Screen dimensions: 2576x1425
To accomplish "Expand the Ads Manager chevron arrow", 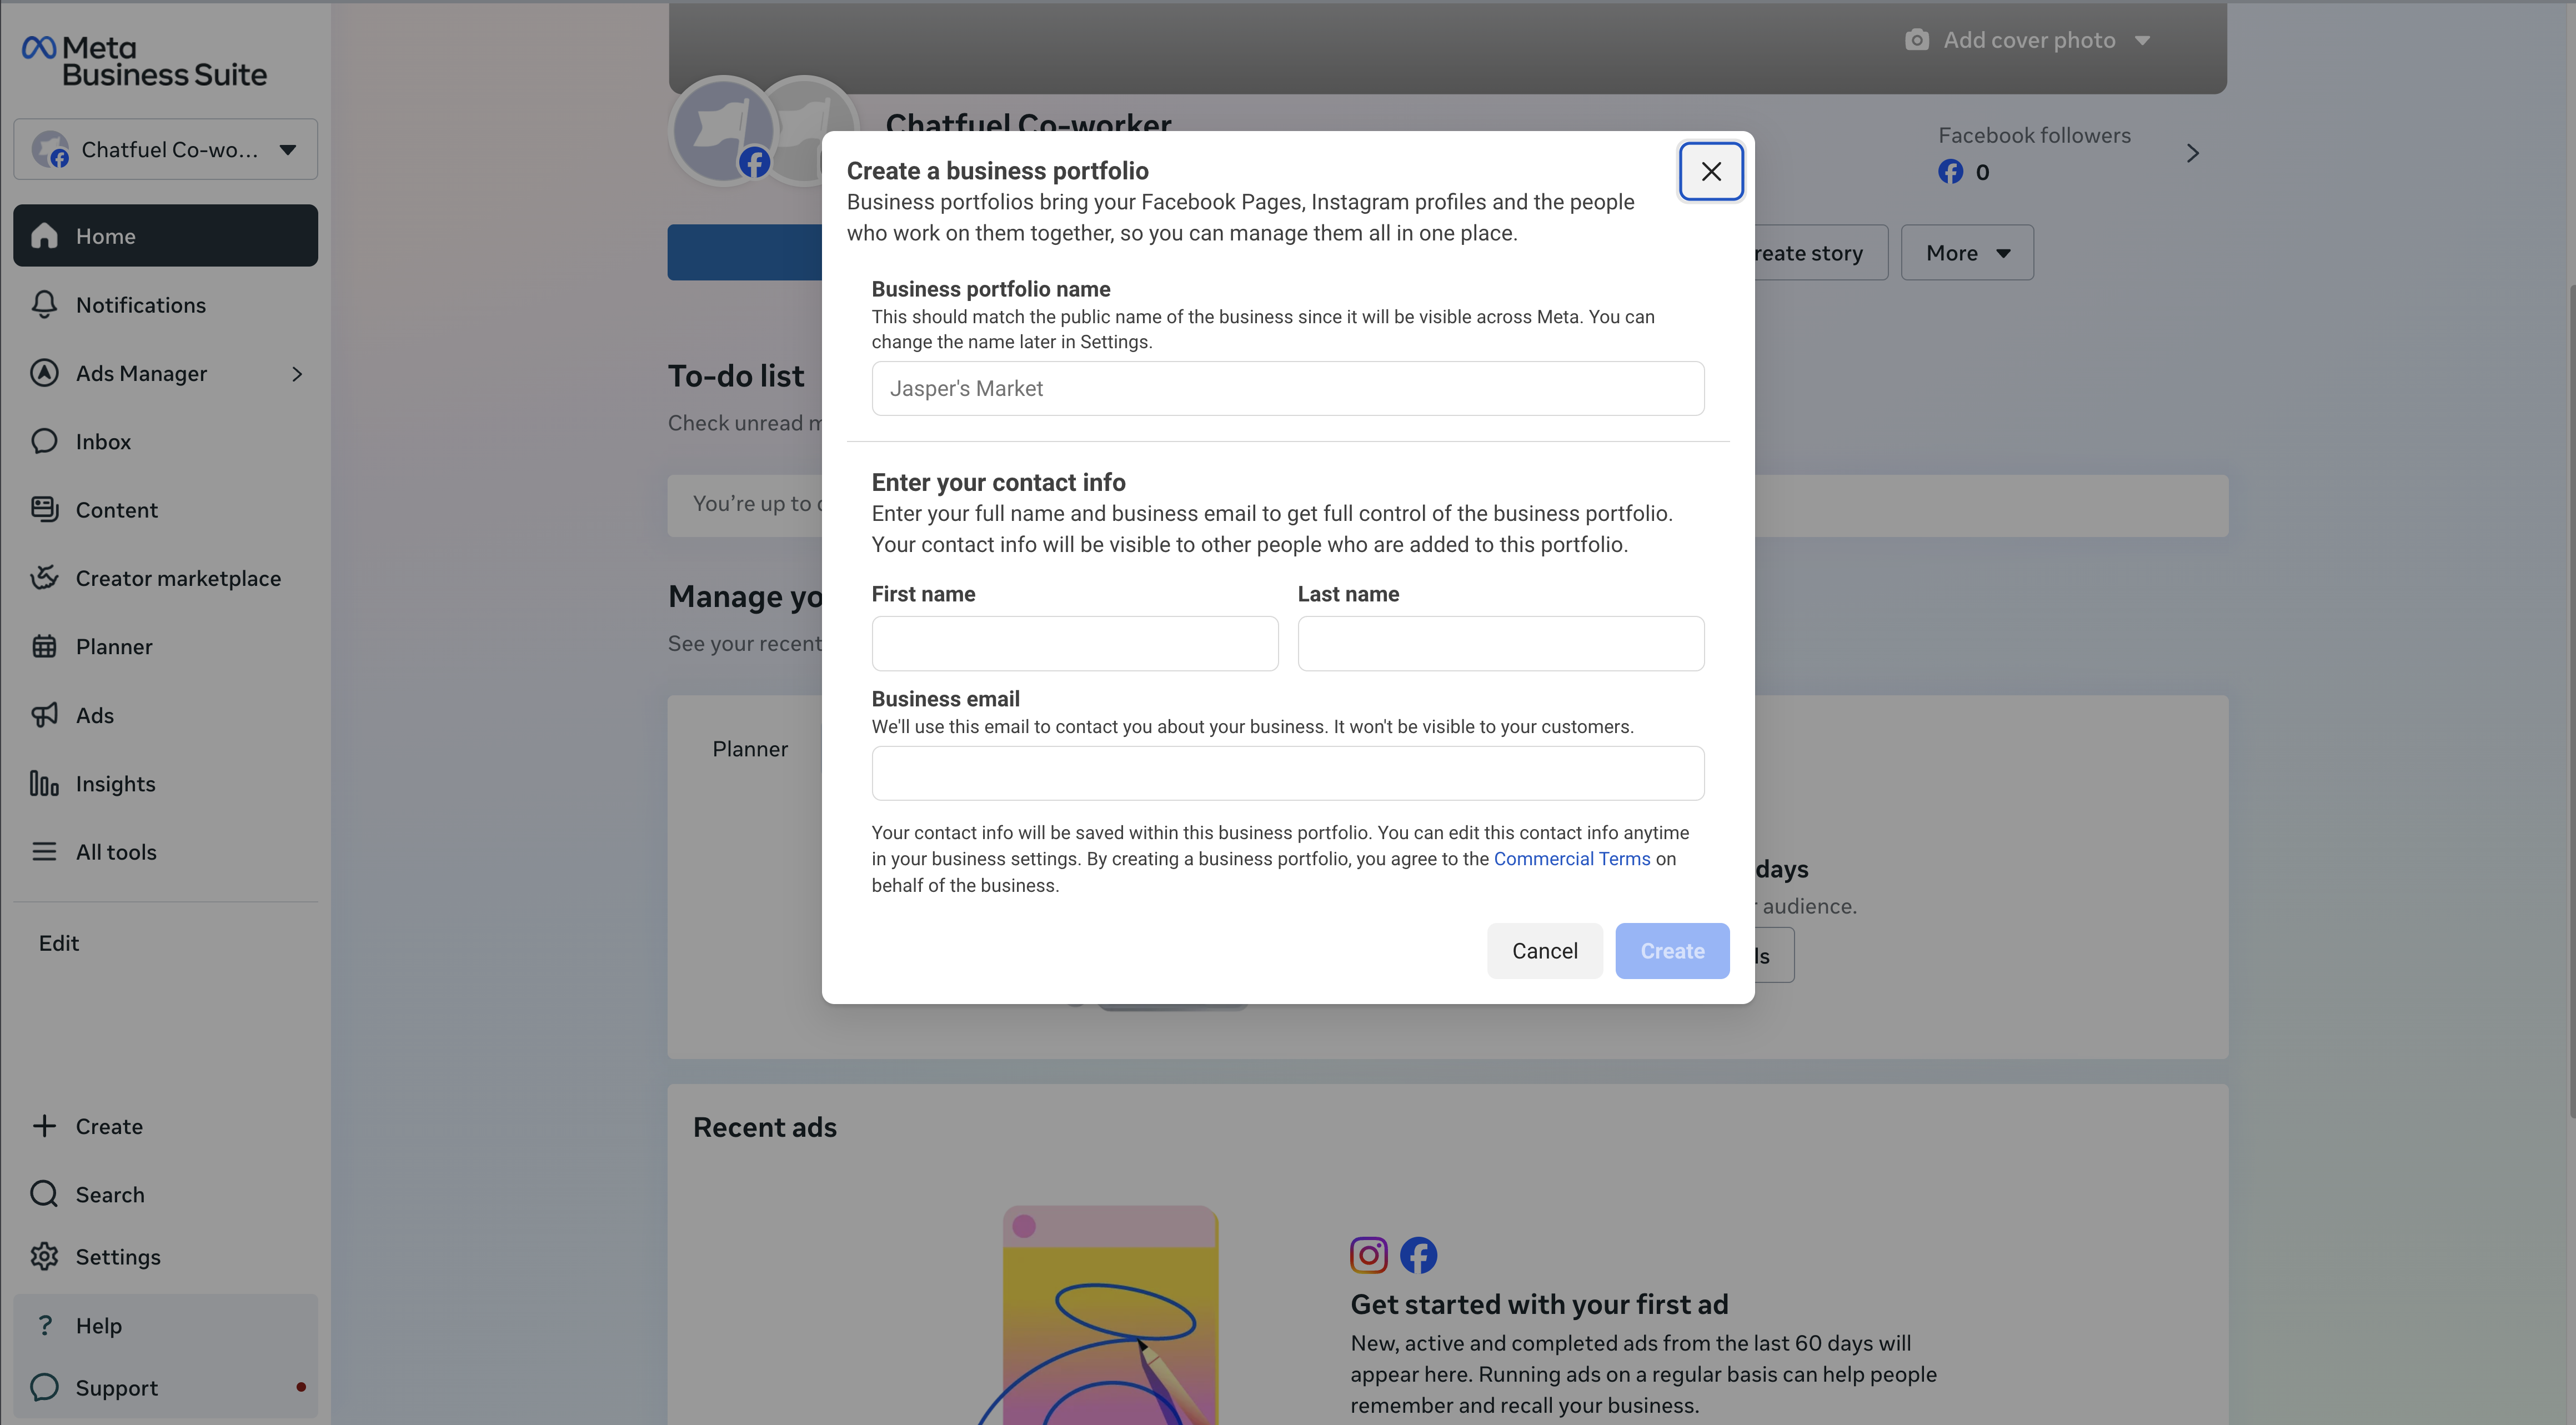I will 297,374.
